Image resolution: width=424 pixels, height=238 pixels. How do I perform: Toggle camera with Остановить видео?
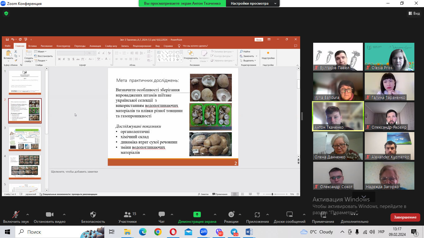click(x=50, y=215)
